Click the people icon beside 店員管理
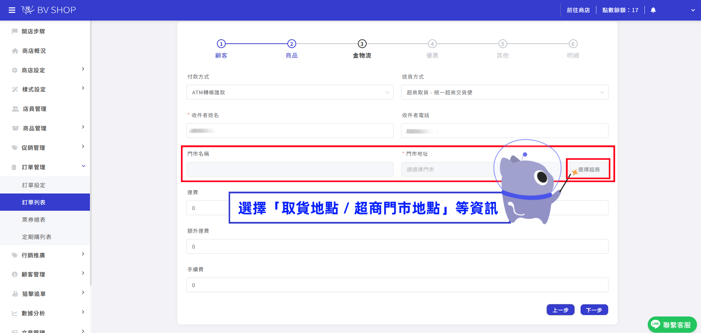The height and width of the screenshot is (333, 701). click(x=15, y=109)
